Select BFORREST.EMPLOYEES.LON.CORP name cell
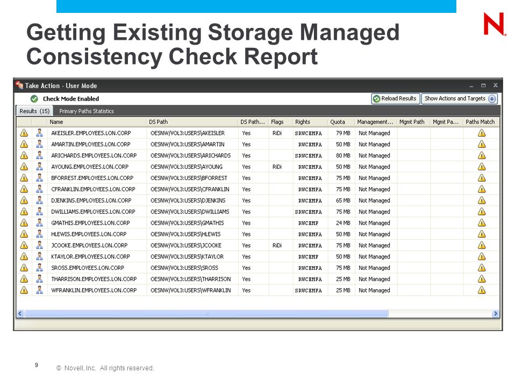 pyautogui.click(x=92, y=178)
